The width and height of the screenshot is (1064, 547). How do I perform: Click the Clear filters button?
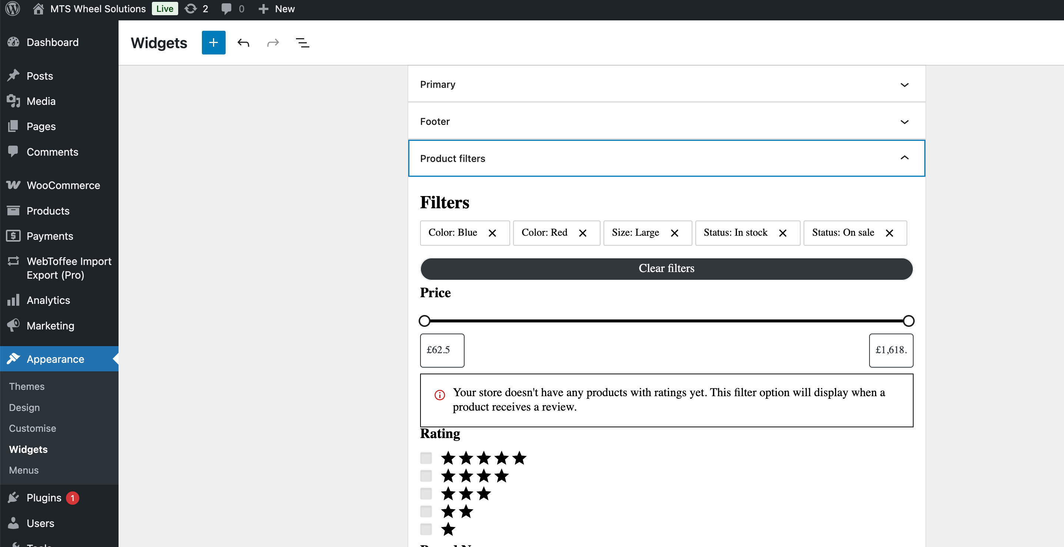pyautogui.click(x=666, y=269)
